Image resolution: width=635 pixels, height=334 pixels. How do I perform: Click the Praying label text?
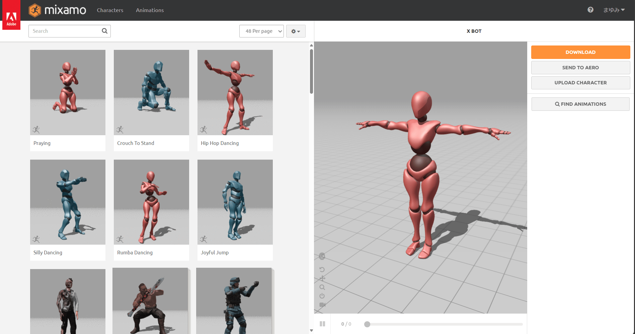pyautogui.click(x=42, y=143)
